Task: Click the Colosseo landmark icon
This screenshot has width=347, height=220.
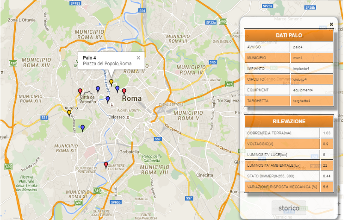Action: [128, 117]
